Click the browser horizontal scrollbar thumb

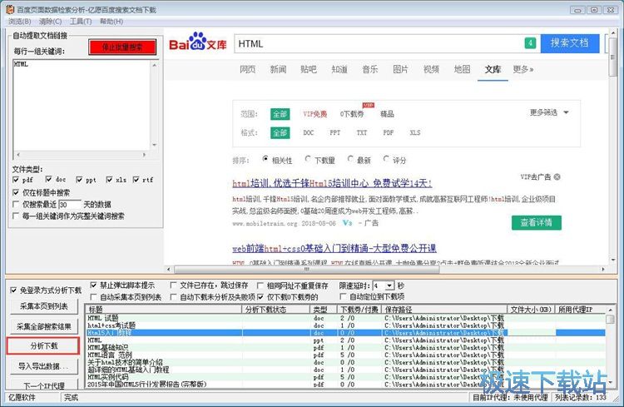[307, 270]
